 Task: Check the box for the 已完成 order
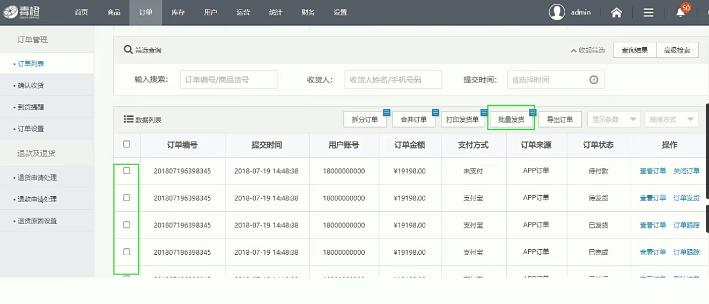tap(127, 251)
